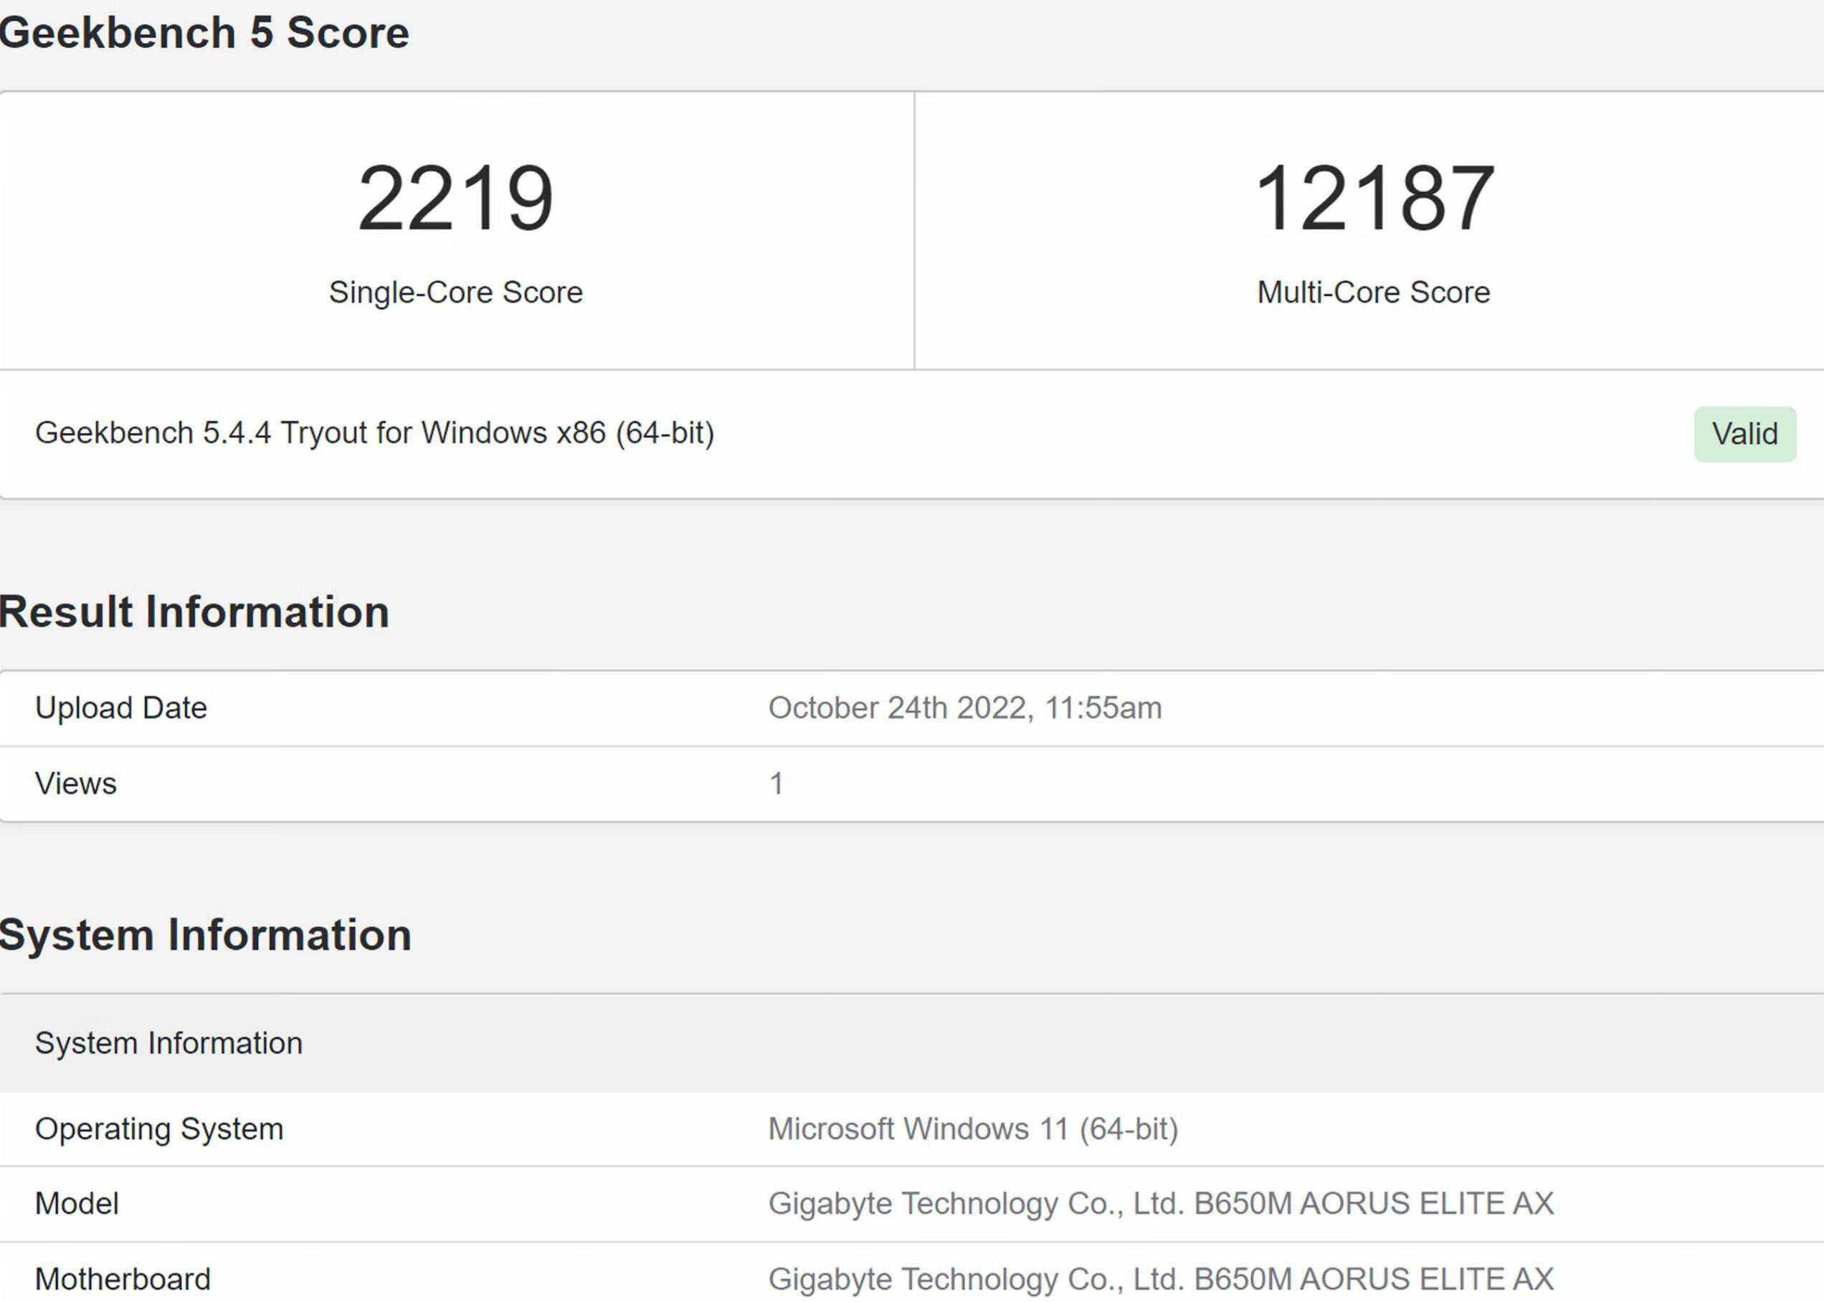
Task: Click the Geekbench 5.4.4 Tryout version text
Action: 374,433
